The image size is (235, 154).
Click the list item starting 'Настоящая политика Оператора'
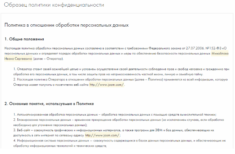120,82
